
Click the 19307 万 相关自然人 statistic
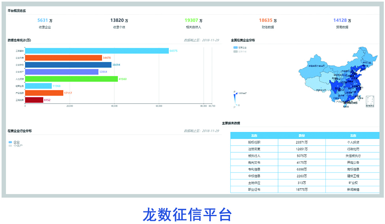[x=193, y=23]
